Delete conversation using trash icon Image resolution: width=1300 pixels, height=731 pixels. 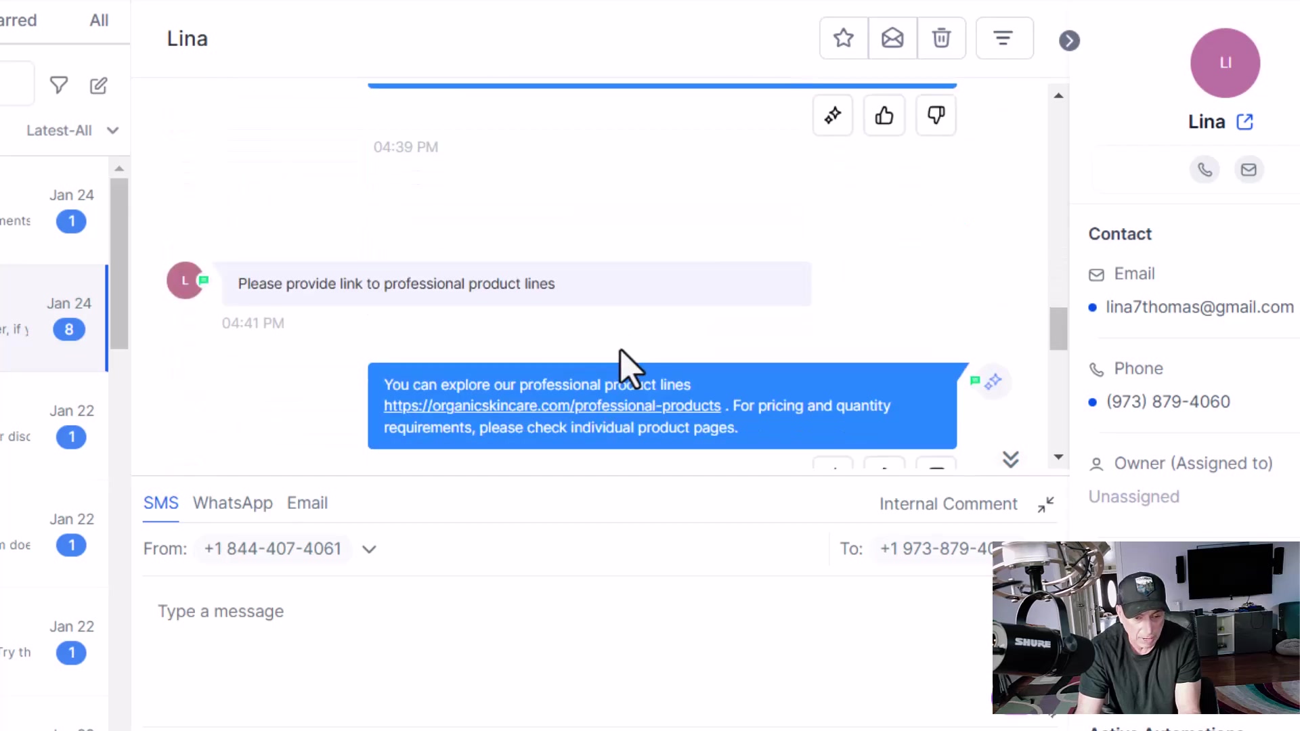coord(941,38)
